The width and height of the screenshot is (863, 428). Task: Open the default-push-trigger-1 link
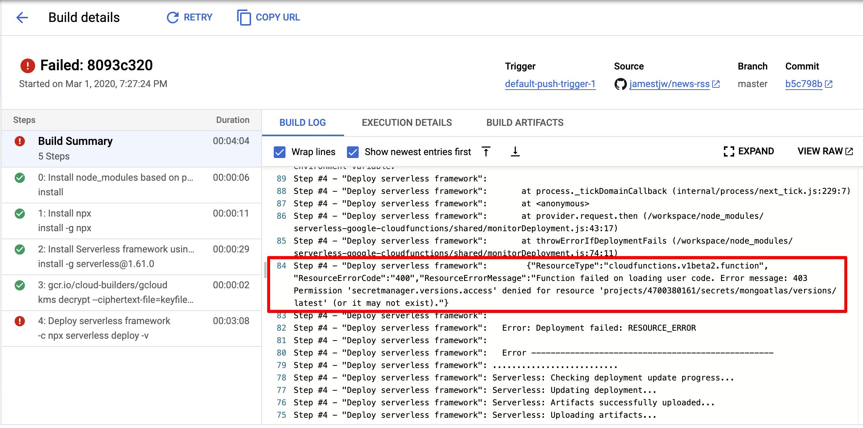550,84
